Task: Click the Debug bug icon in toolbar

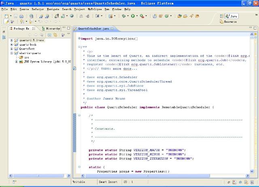Action: 123,16
